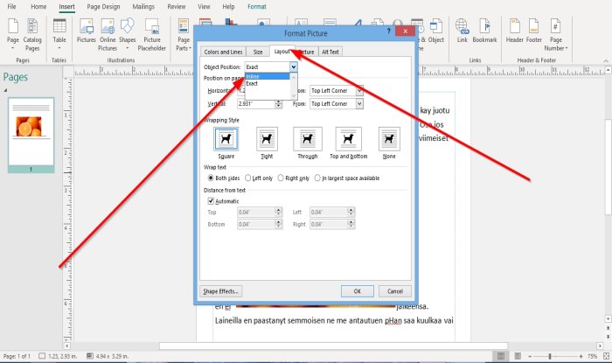Open the Colors and Lines tab
Screen dimensions: 612x363
tap(223, 52)
